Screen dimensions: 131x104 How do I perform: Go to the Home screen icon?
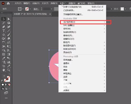click(8, 3)
